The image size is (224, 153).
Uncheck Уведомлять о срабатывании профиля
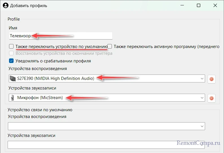pyautogui.click(x=11, y=61)
